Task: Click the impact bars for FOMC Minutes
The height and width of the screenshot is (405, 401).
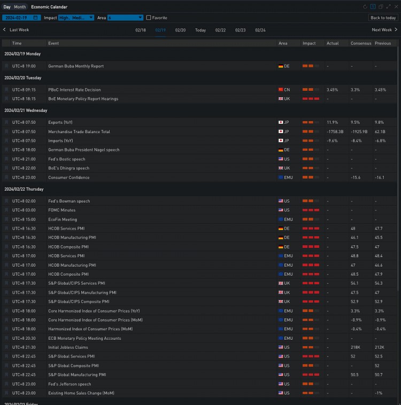Action: (x=311, y=210)
